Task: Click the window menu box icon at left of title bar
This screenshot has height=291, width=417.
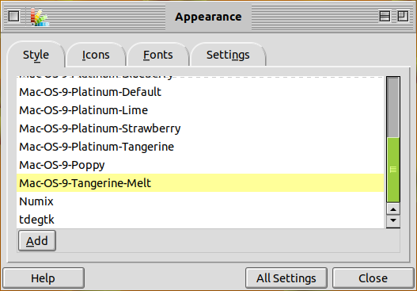Action: tap(13, 17)
